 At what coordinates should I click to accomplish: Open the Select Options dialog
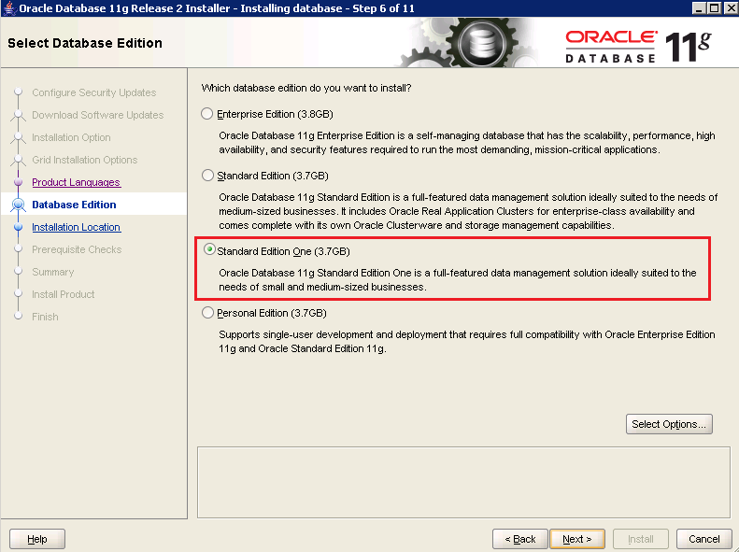point(669,424)
